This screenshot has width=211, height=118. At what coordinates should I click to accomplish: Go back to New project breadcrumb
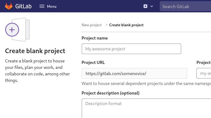(x=92, y=25)
